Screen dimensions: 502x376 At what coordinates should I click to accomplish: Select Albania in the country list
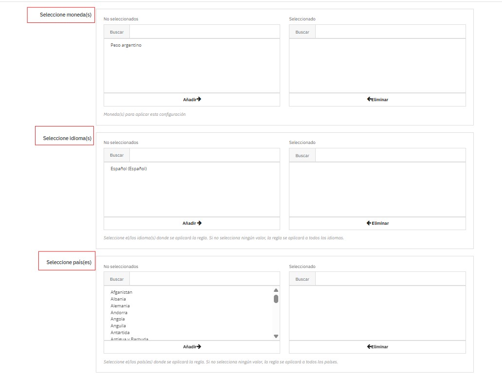[x=118, y=299]
